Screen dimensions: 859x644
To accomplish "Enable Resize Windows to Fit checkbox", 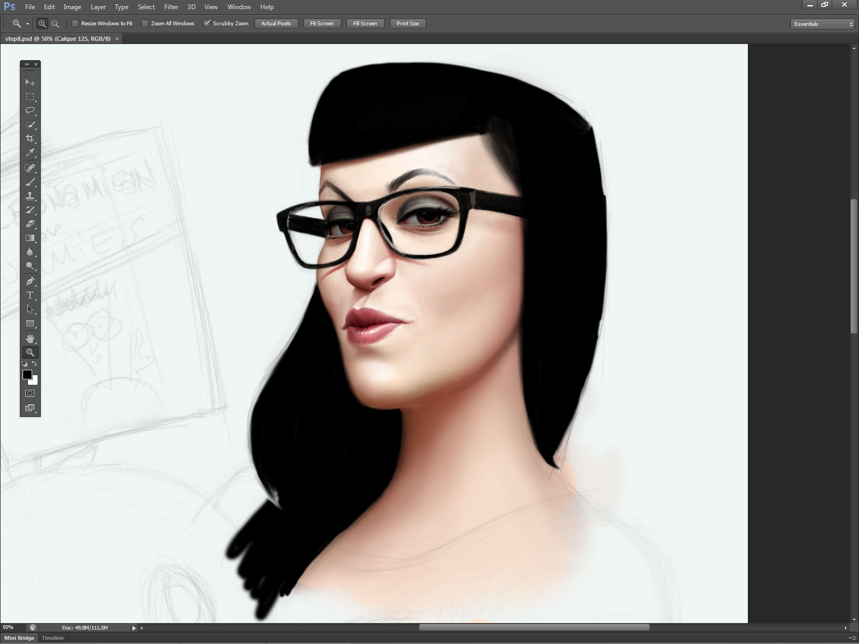I will [75, 24].
